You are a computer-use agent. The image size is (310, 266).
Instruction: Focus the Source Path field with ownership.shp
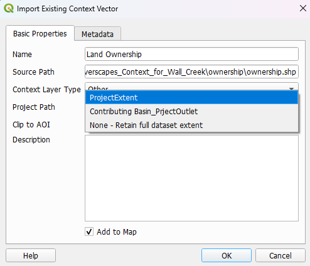click(191, 72)
